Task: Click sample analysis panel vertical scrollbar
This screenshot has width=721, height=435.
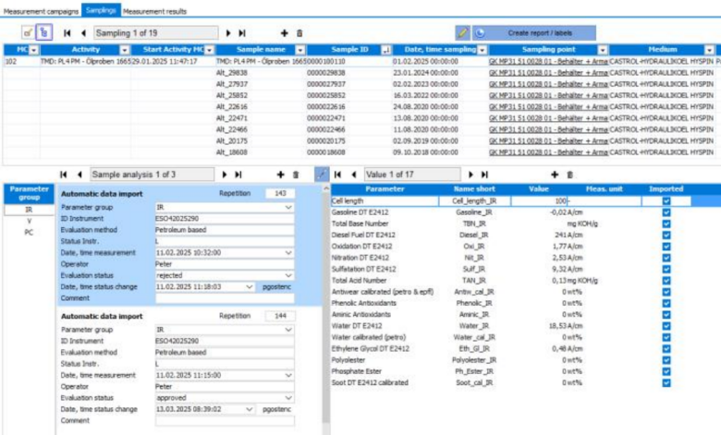Action: 326,308
